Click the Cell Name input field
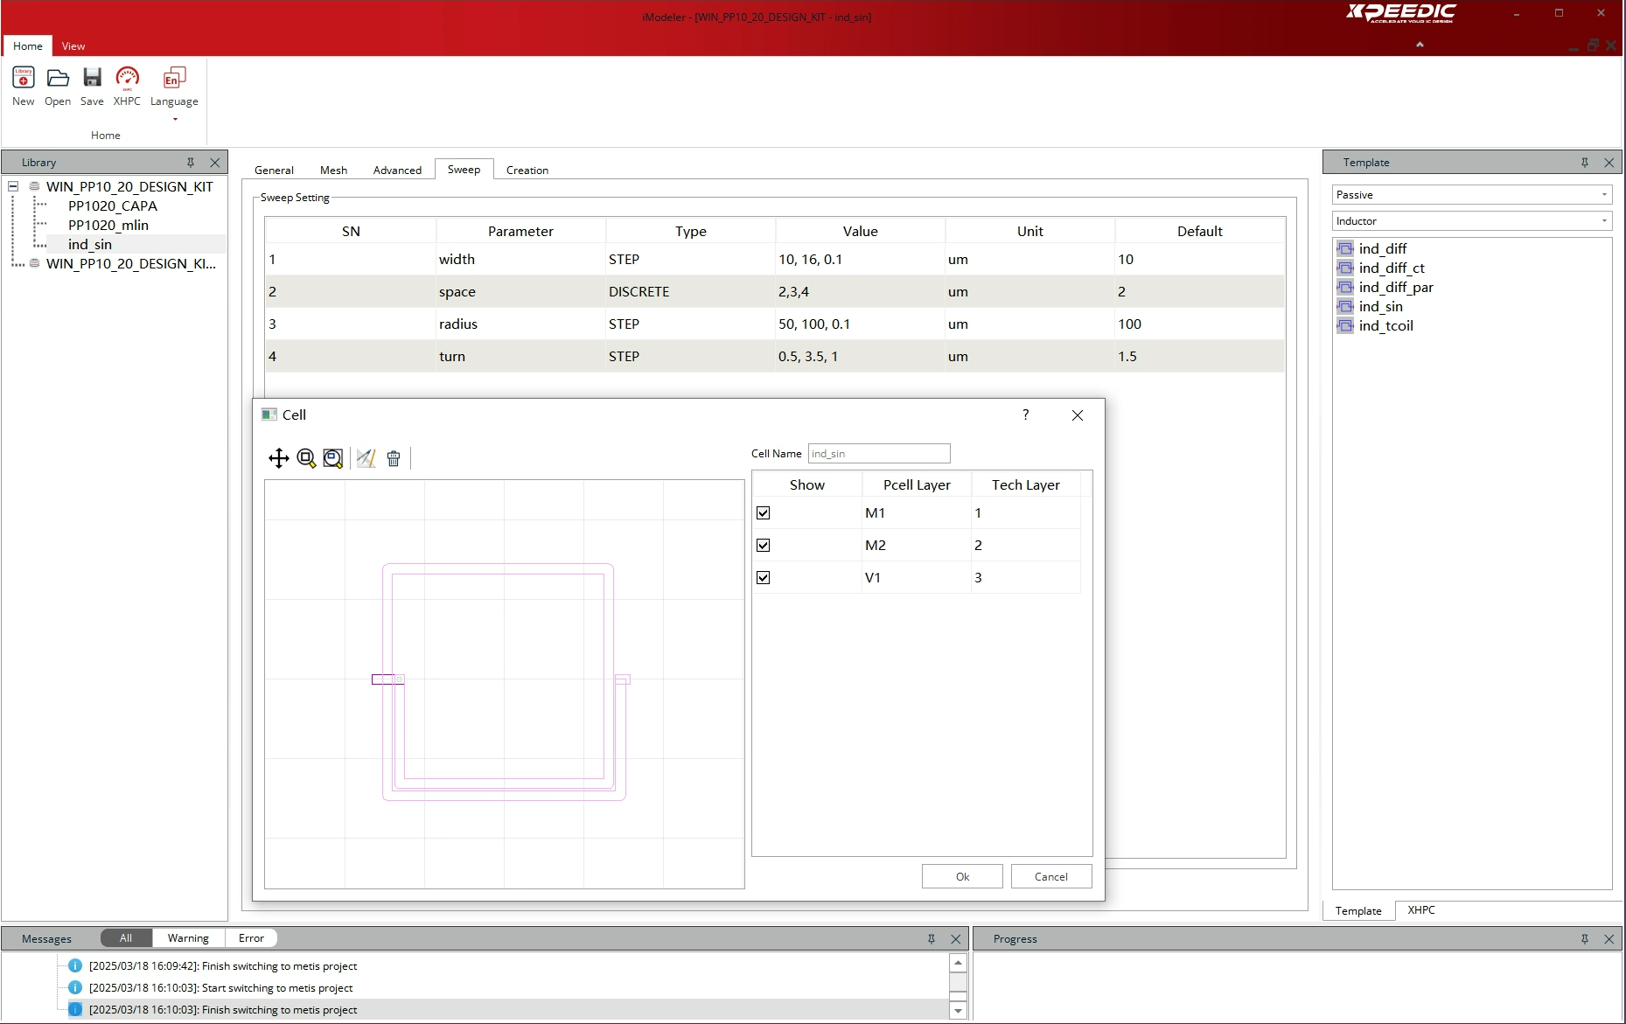This screenshot has height=1024, width=1626. (879, 454)
